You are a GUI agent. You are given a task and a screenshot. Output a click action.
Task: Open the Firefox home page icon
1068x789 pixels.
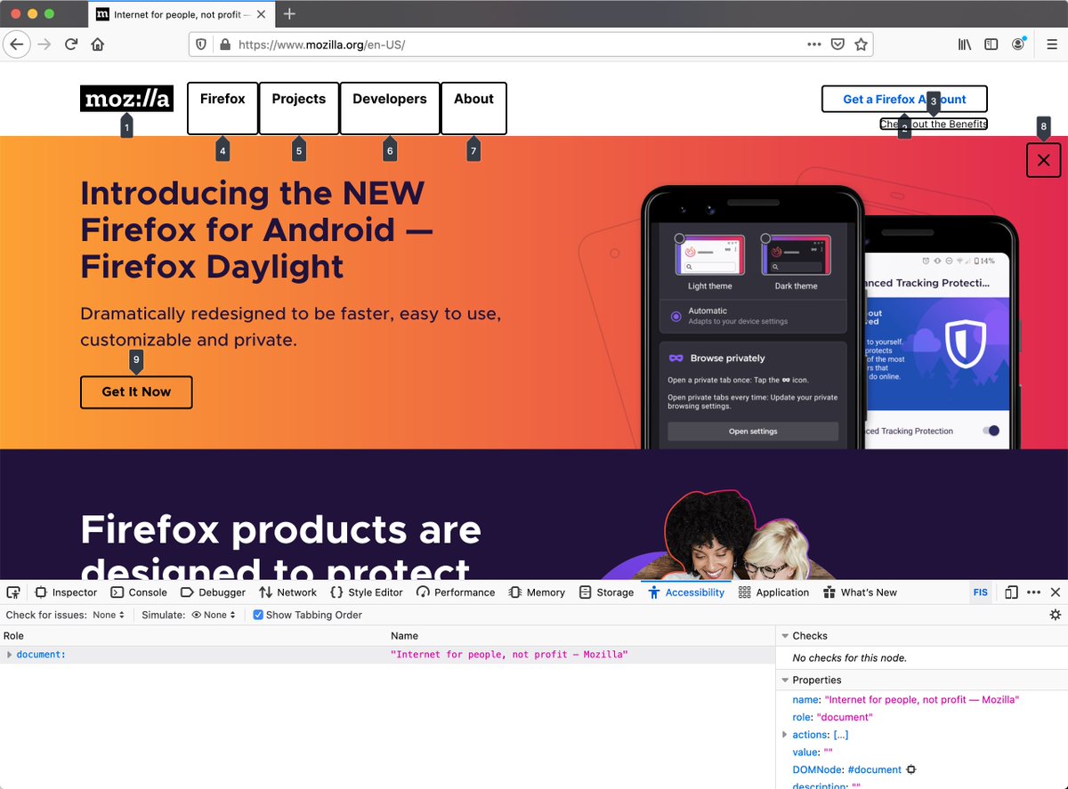(98, 44)
